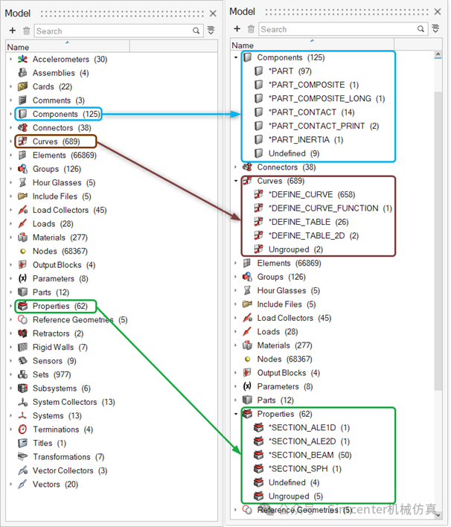451x527 pixels.
Task: Click the Terminations clock icon
Action: click(23, 429)
